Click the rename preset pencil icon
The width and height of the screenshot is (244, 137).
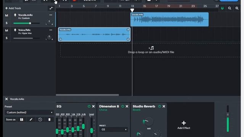pyautogui.click(x=31, y=119)
